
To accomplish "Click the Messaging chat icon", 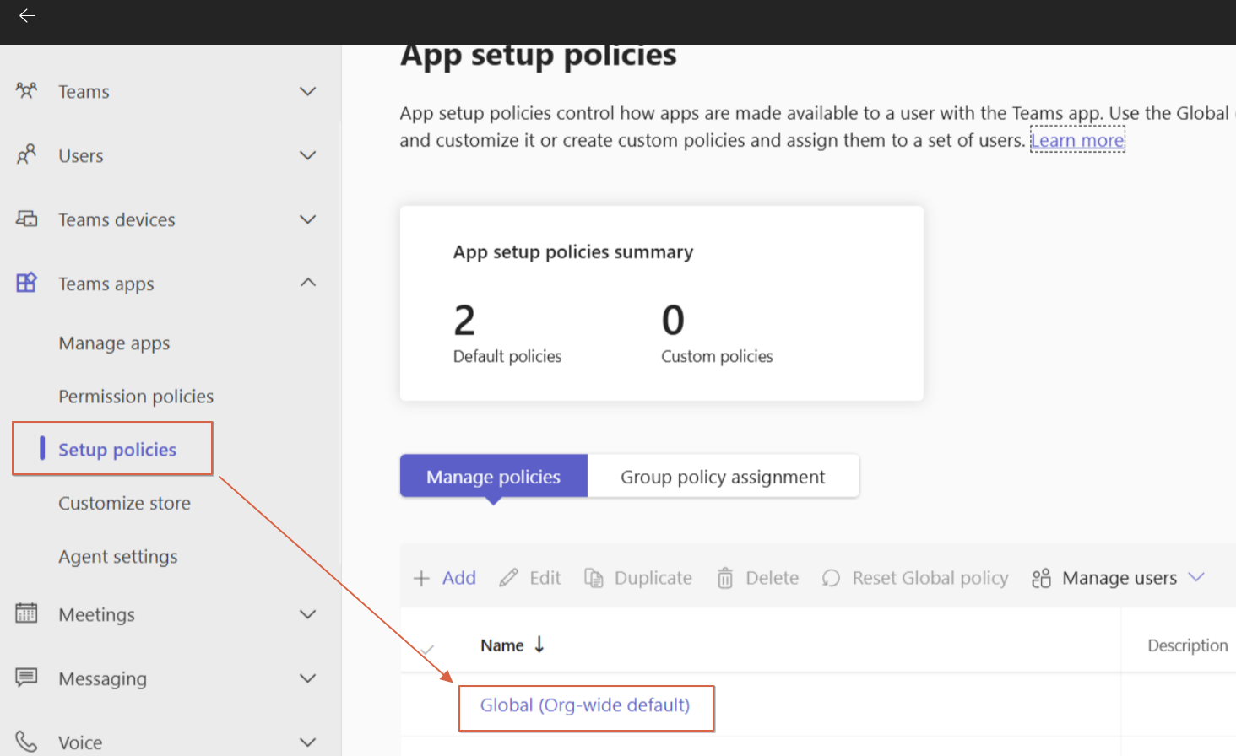I will point(27,678).
